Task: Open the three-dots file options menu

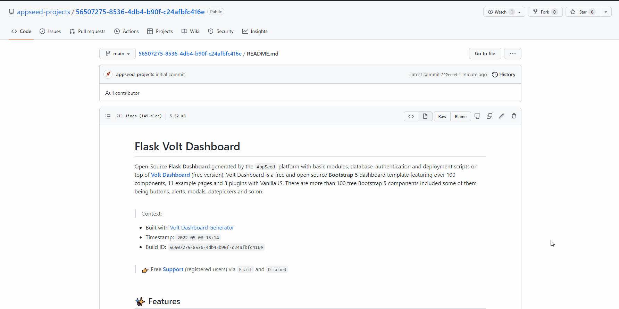Action: [512, 53]
